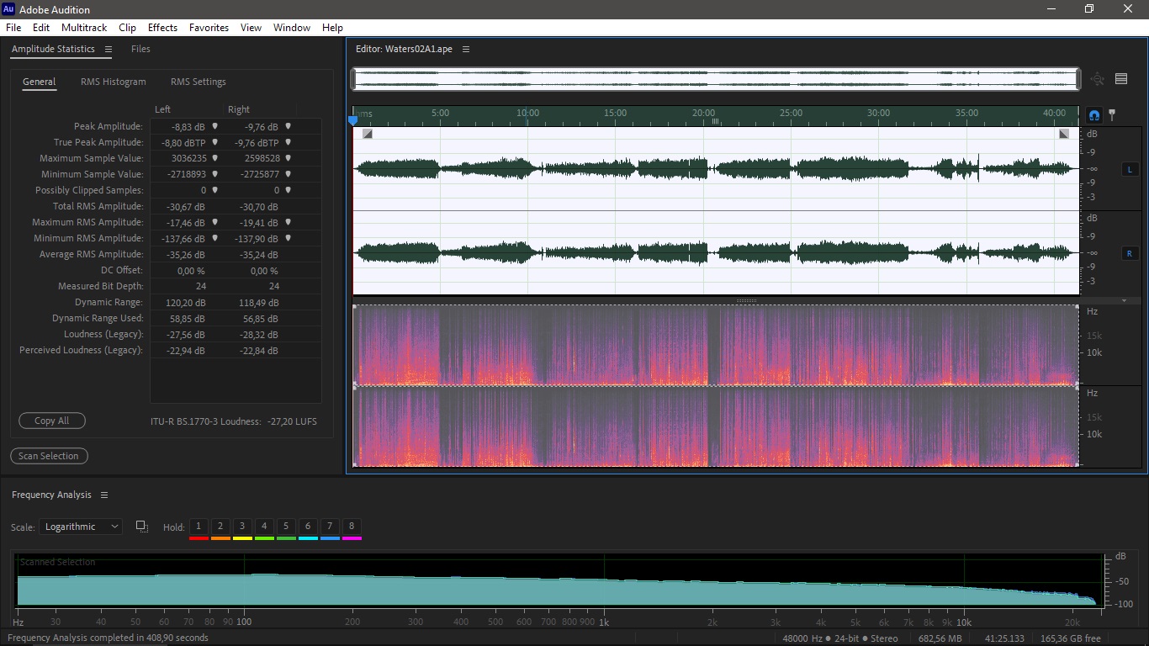This screenshot has height=646, width=1149.
Task: Click the zoom out full icon by the overview
Action: 1098,79
